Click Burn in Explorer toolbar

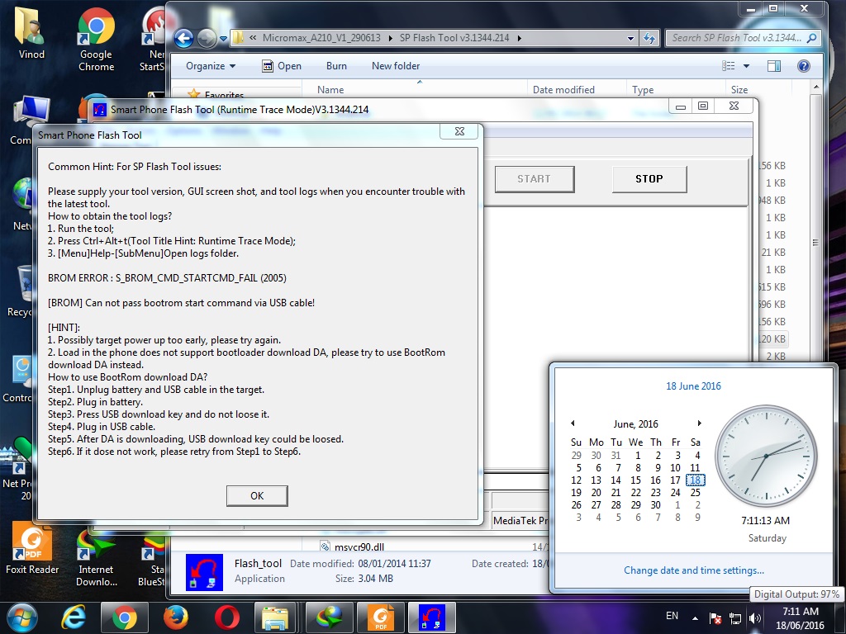[x=336, y=66]
